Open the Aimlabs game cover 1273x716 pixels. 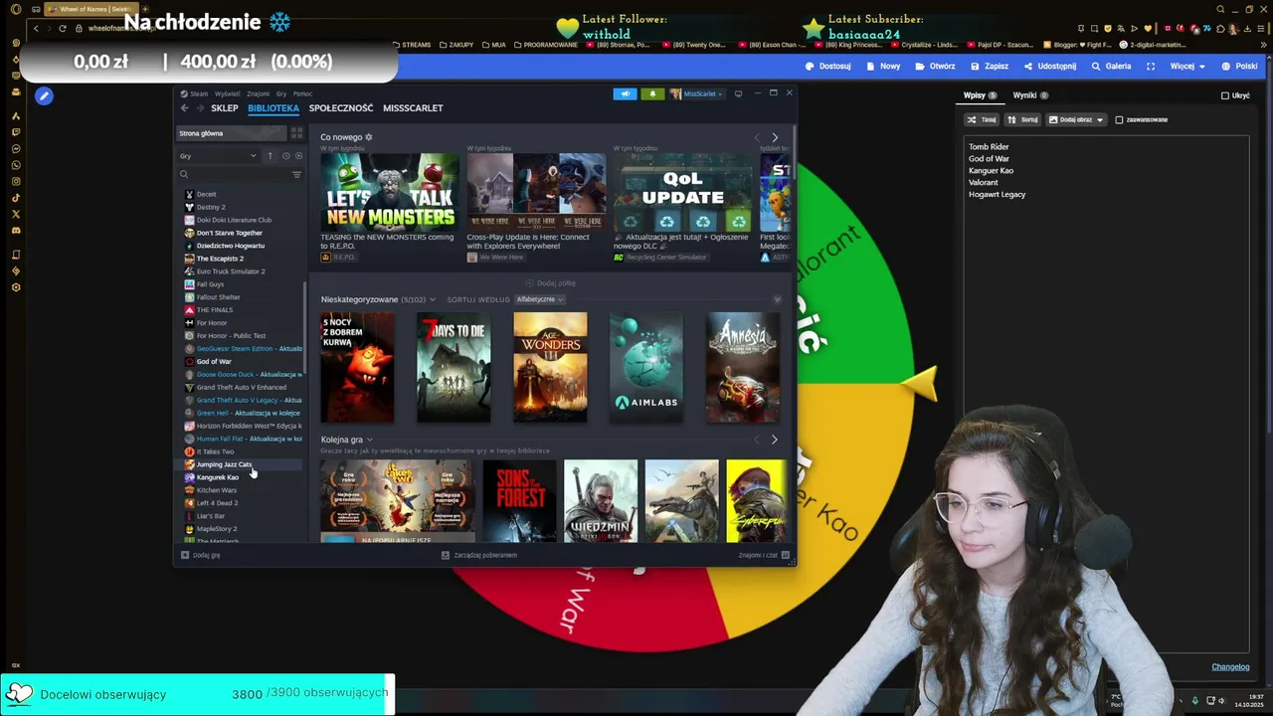coord(646,368)
